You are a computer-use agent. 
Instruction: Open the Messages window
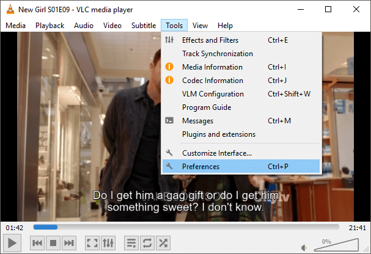click(241, 121)
